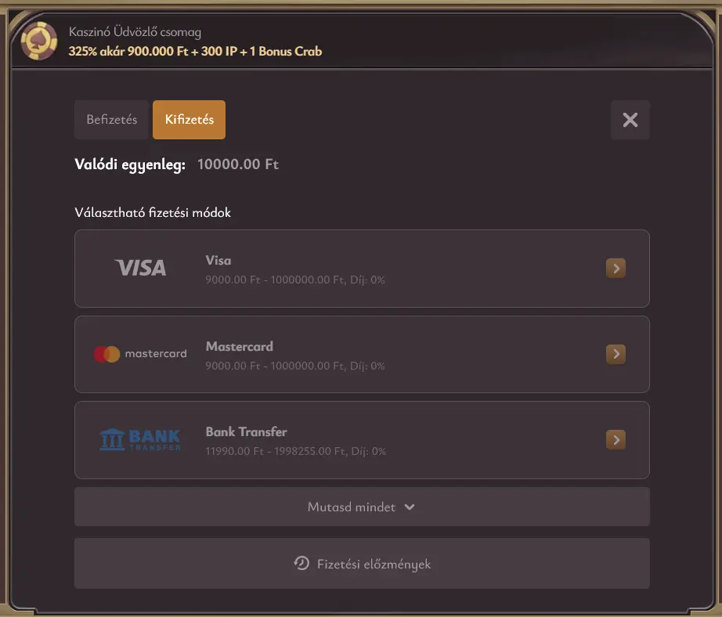This screenshot has width=722, height=617.
Task: Close the payment dialog with the X
Action: (630, 120)
